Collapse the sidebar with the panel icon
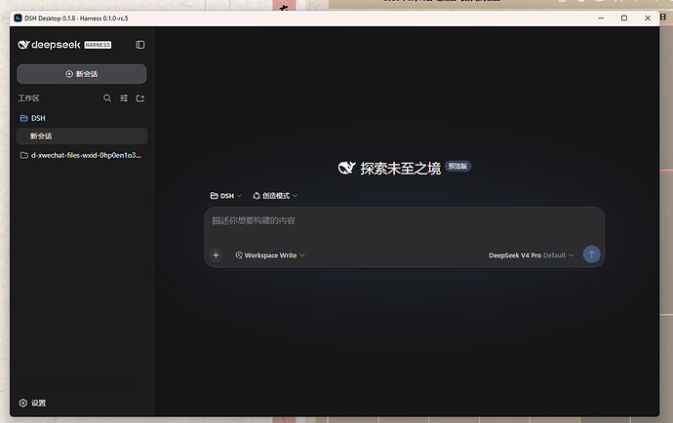 point(139,45)
